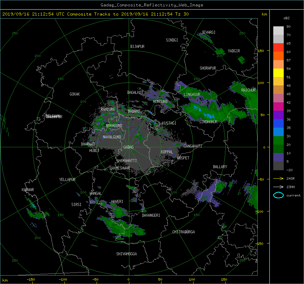Click the SIRSI city label

pos(76,205)
